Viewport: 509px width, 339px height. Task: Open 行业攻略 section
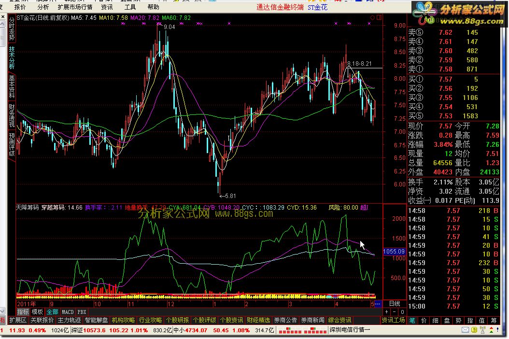click(x=150, y=320)
